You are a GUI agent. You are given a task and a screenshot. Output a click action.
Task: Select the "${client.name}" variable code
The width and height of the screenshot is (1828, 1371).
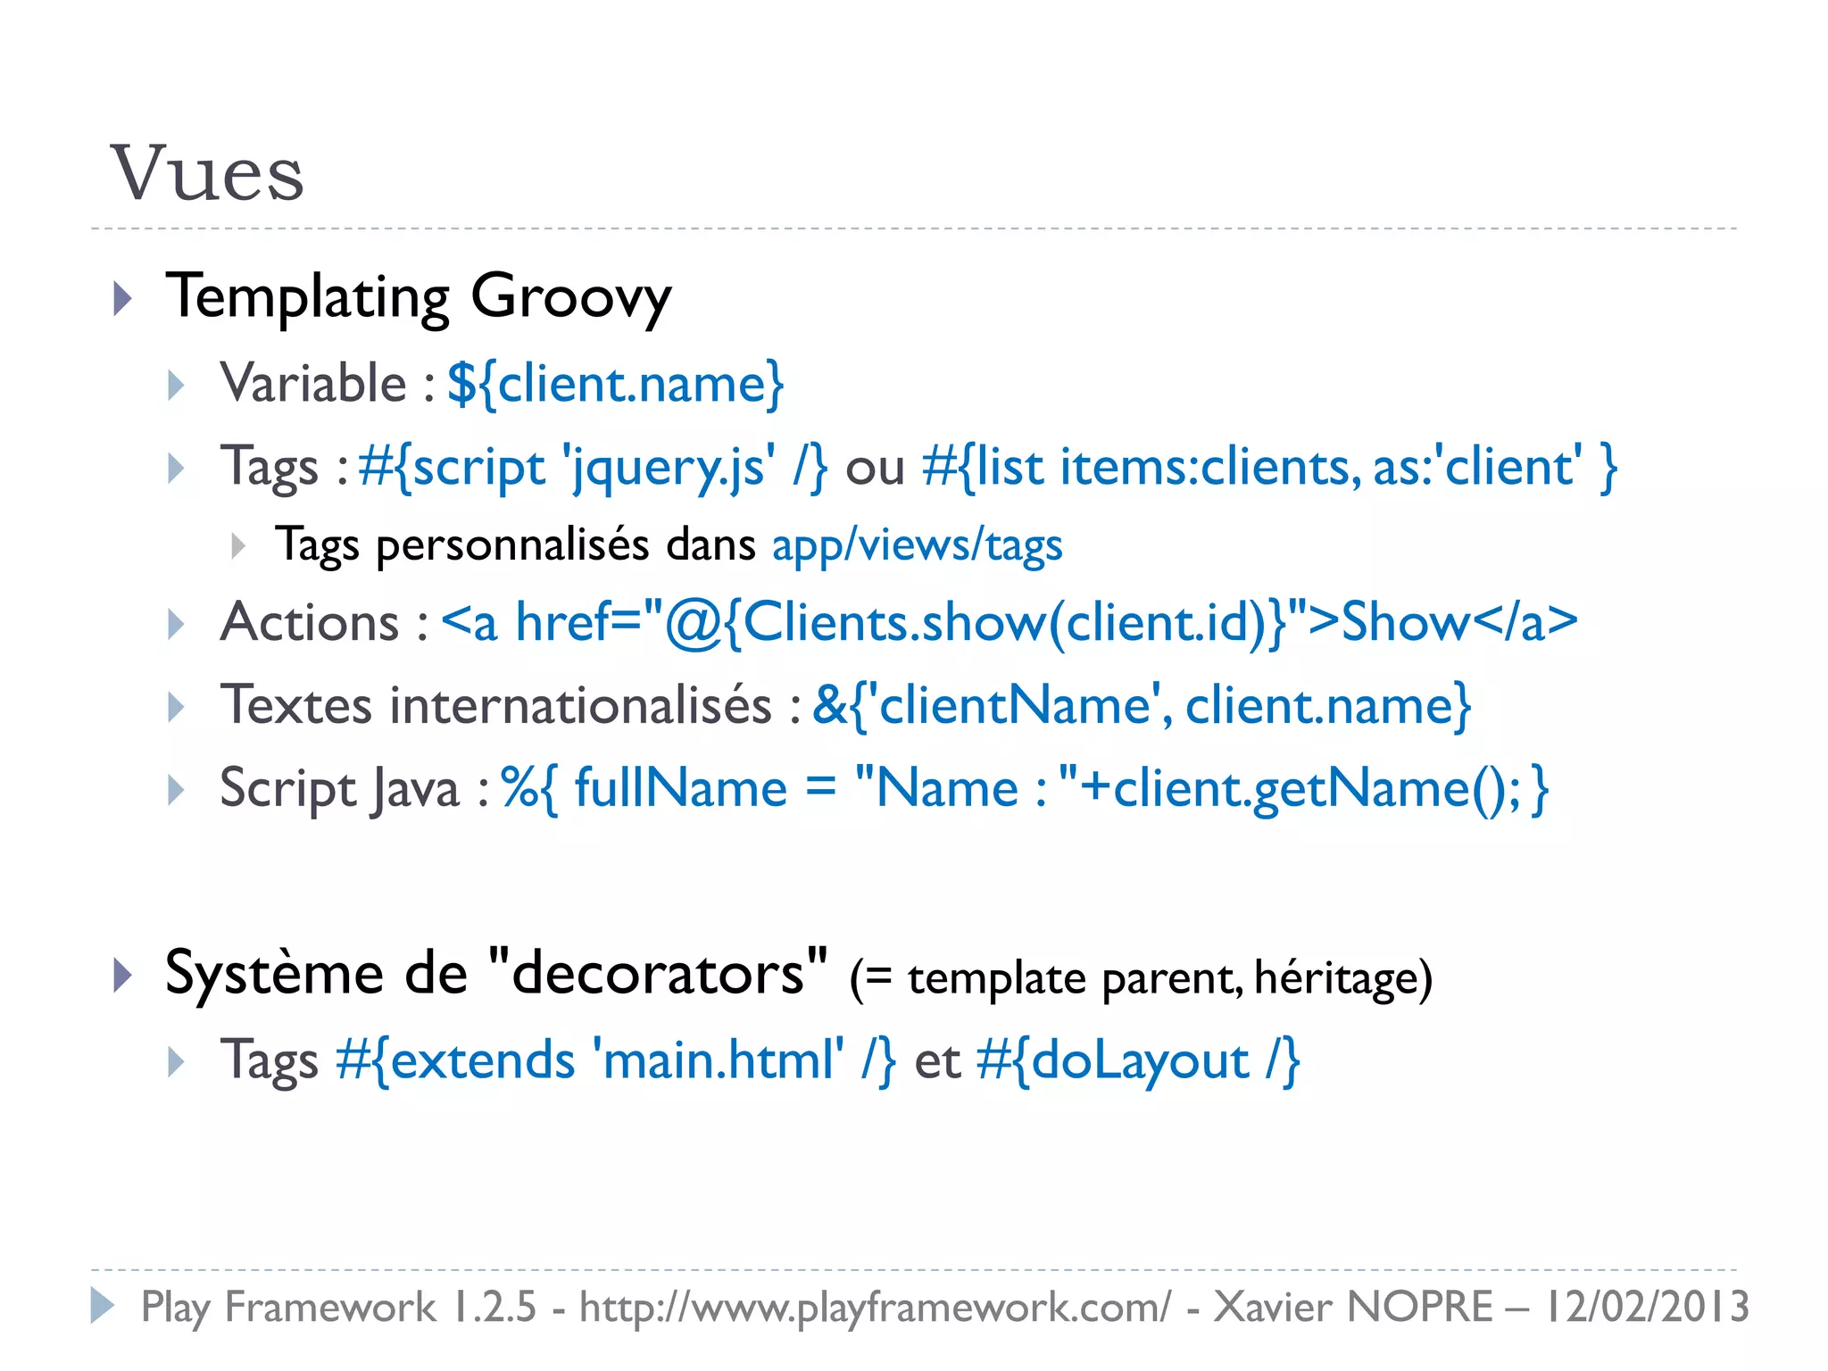point(615,385)
